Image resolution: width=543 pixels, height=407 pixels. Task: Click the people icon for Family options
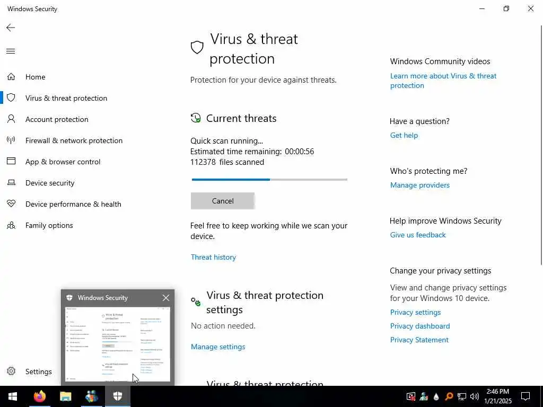[11, 225]
